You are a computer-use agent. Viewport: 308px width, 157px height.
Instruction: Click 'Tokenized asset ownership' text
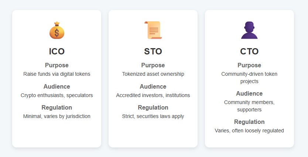(153, 74)
